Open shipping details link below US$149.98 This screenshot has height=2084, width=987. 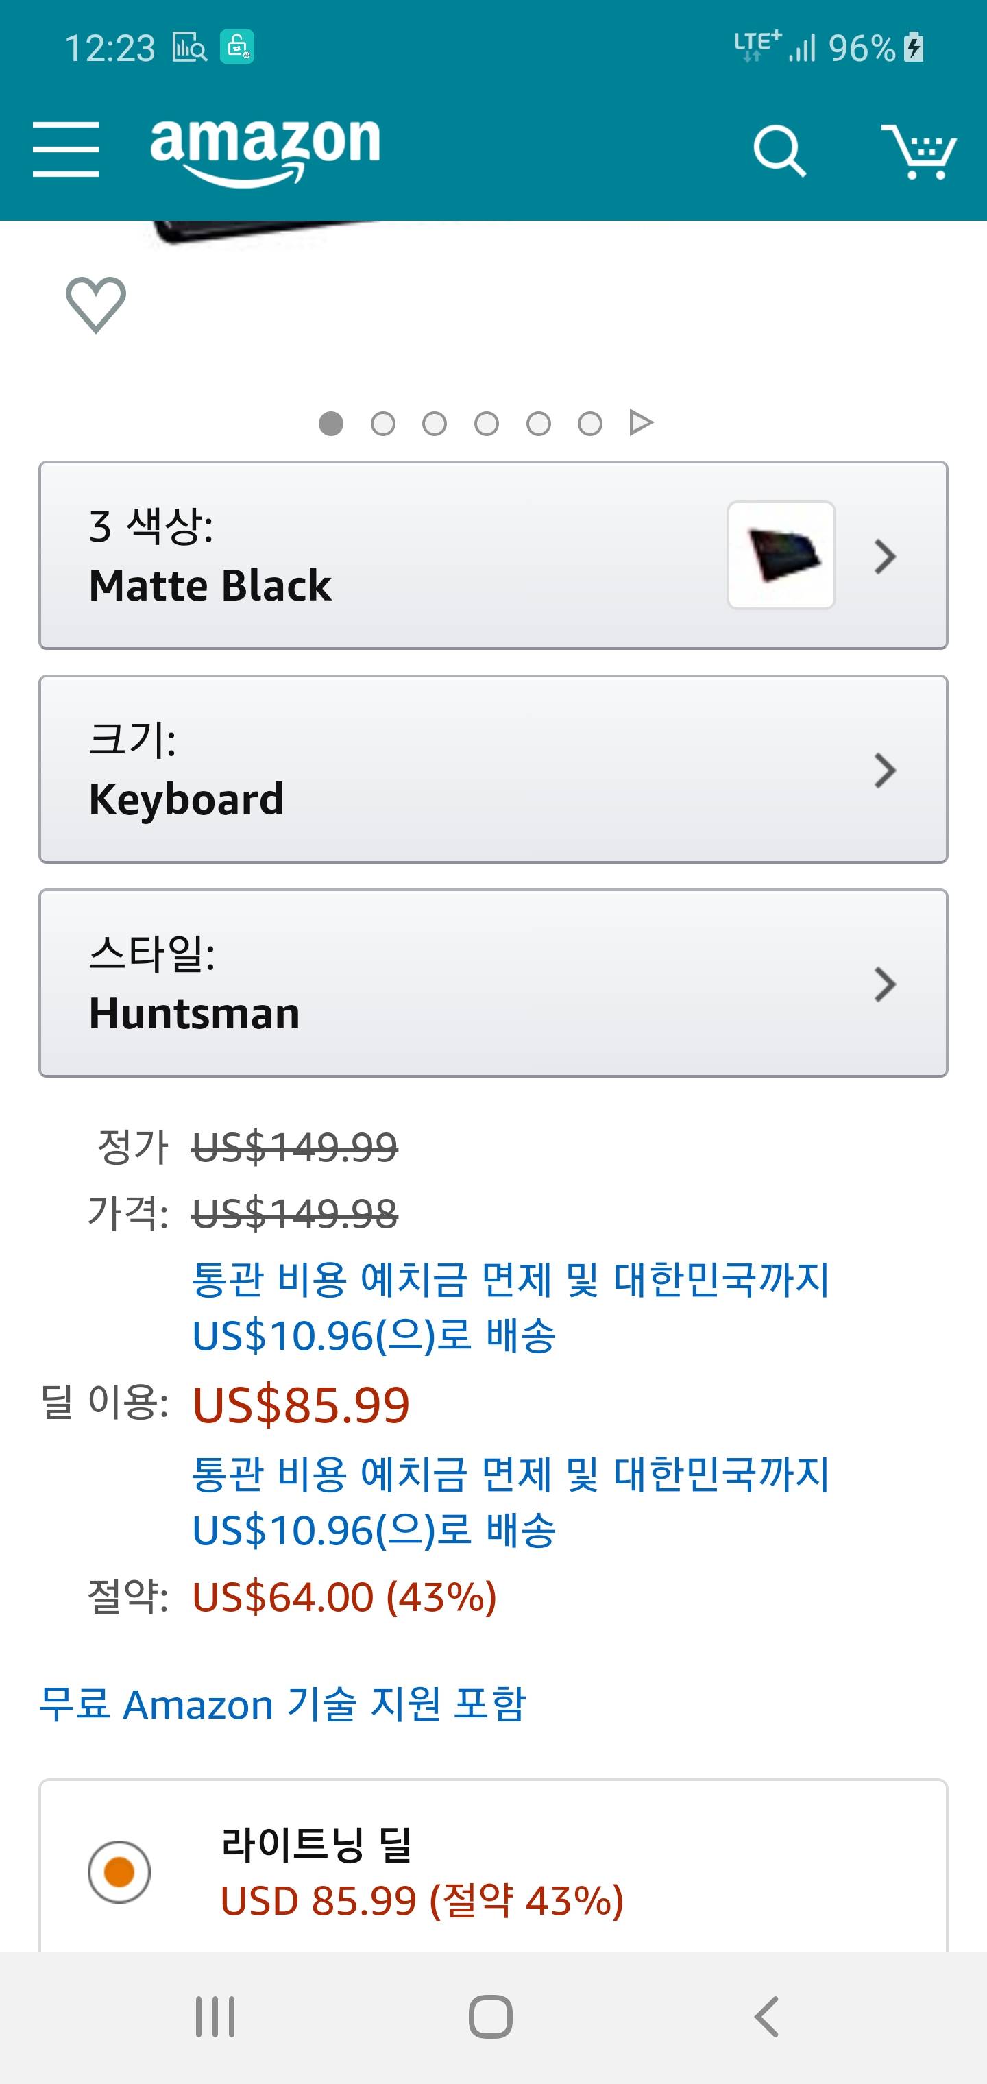click(x=510, y=1307)
